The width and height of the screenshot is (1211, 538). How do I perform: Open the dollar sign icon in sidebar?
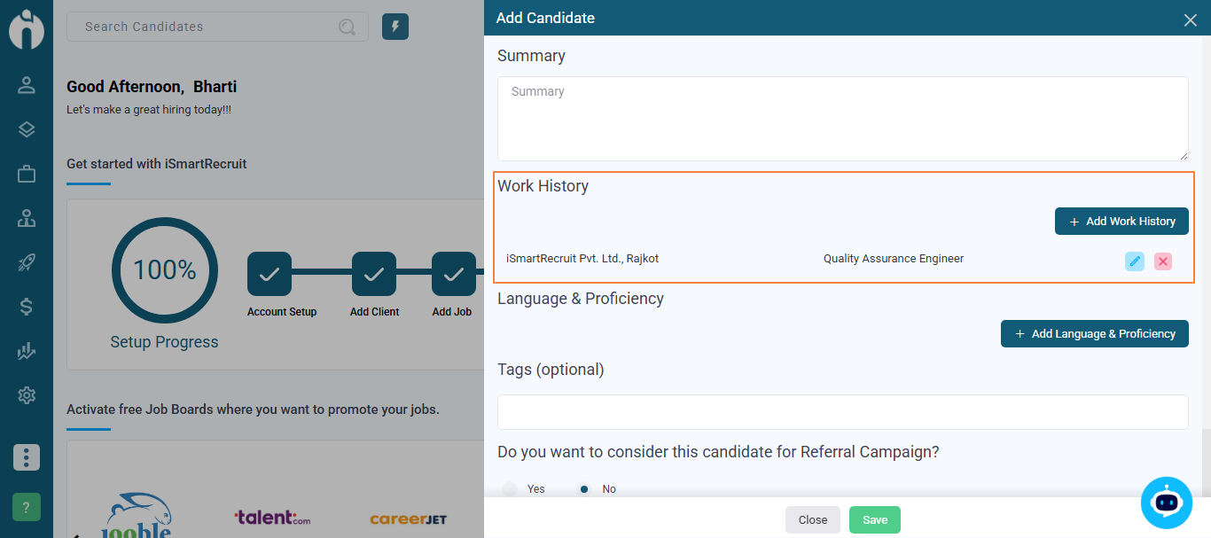pos(27,307)
